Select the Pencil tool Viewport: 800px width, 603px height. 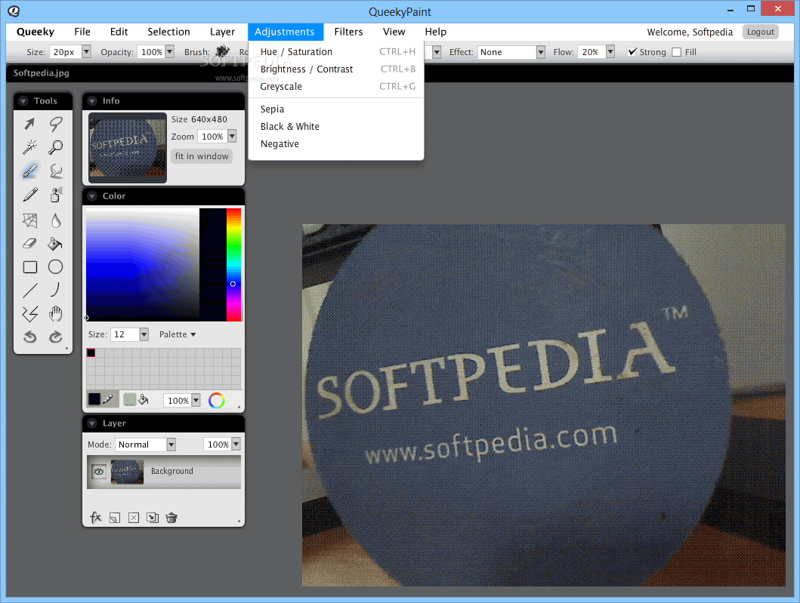pos(30,195)
